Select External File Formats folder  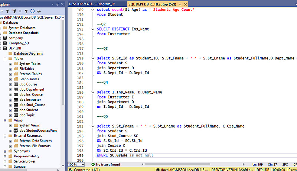(35, 146)
